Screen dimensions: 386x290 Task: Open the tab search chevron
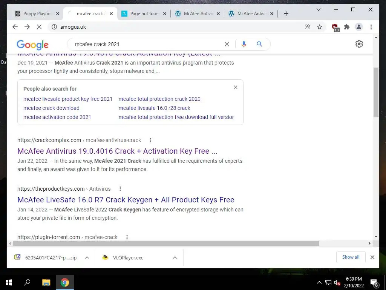pyautogui.click(x=318, y=9)
